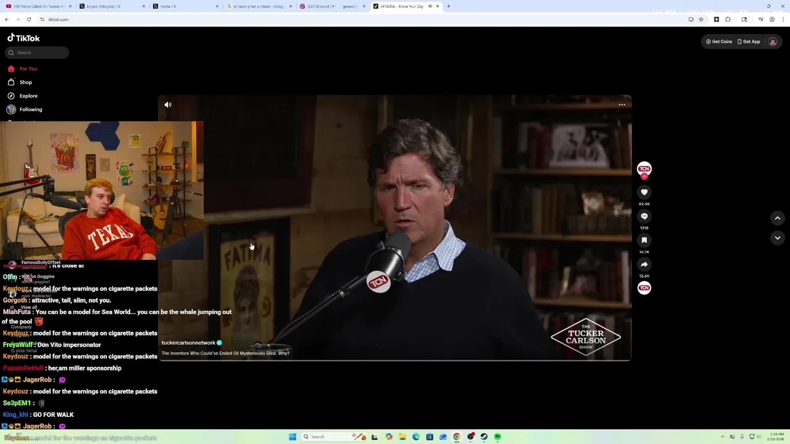Click the video progress bar
Image resolution: width=790 pixels, height=444 pixels.
pyautogui.click(x=394, y=360)
